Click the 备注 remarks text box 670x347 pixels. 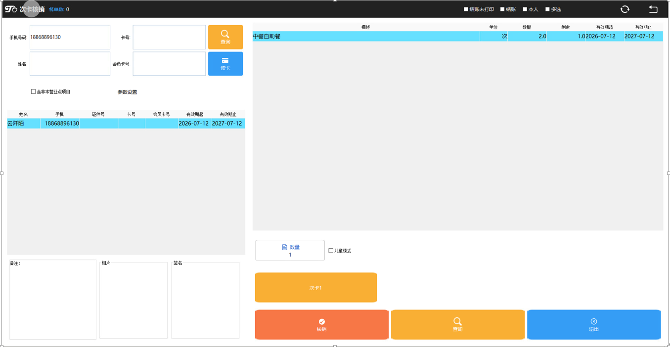(x=53, y=300)
